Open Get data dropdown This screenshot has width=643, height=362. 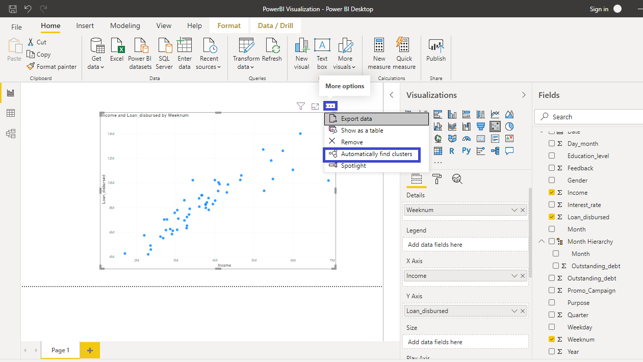point(96,54)
